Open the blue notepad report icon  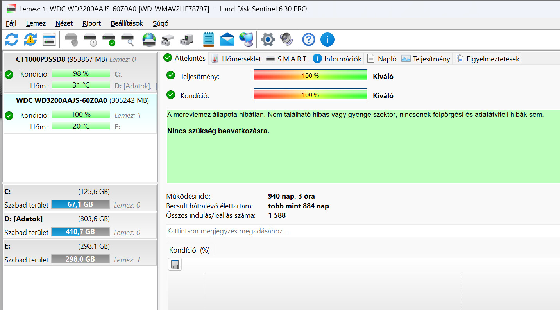209,39
